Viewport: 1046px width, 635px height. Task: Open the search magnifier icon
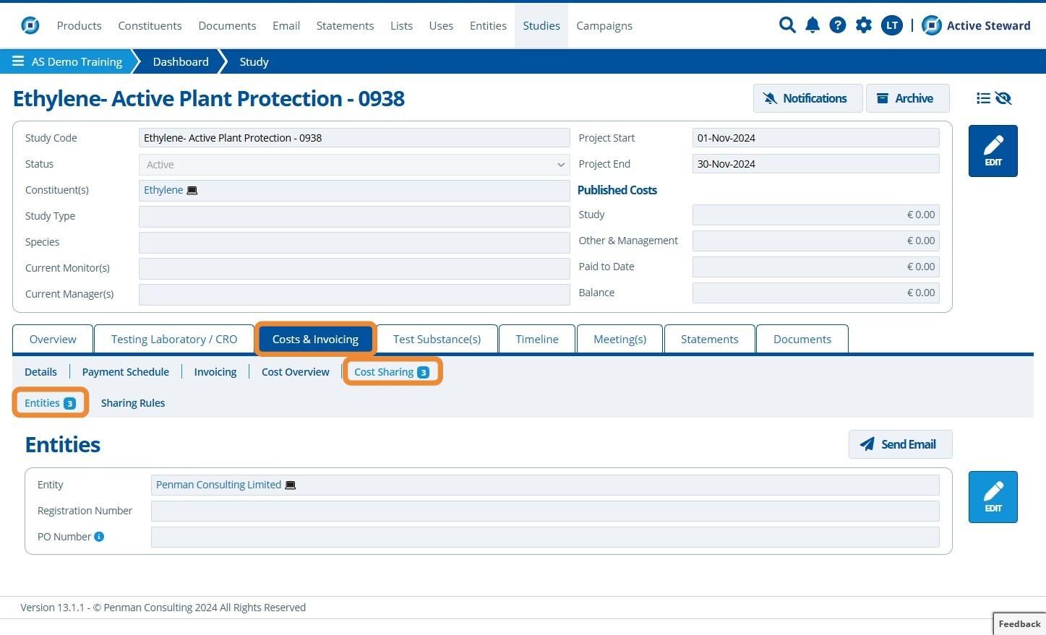787,25
